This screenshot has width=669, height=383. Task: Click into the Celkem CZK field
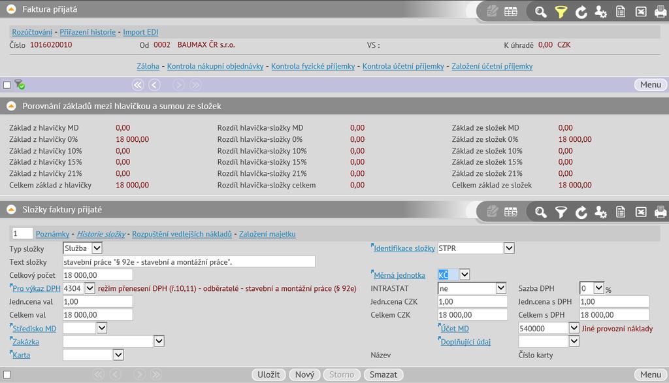(x=472, y=314)
